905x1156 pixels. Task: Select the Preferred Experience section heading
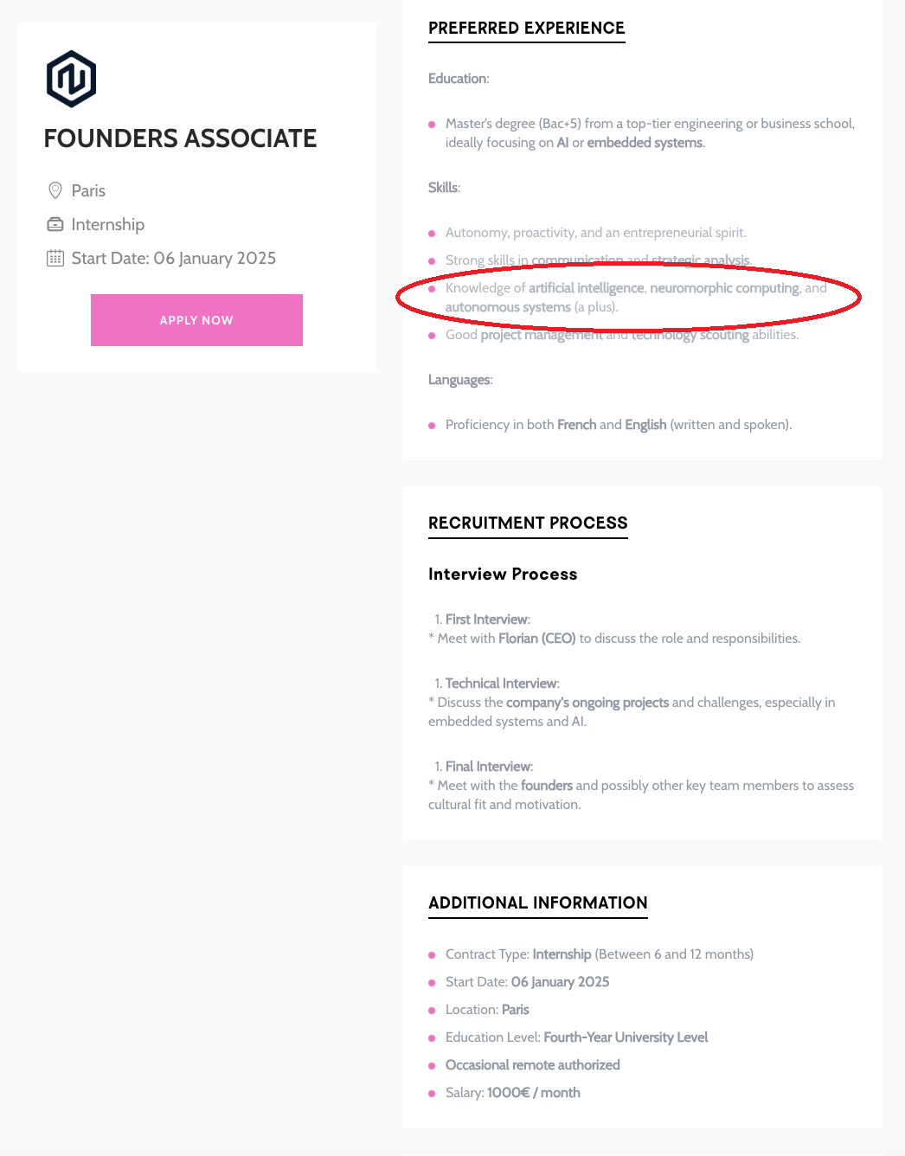526,28
